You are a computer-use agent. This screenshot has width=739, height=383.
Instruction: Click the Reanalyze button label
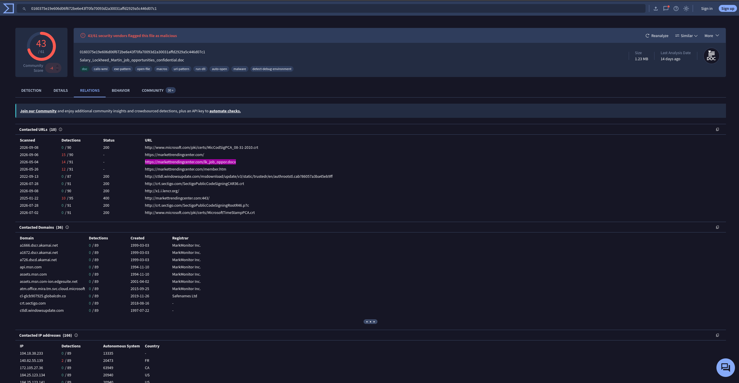pos(660,36)
